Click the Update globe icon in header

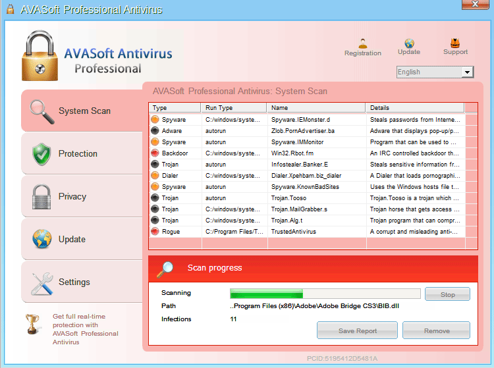[x=409, y=43]
